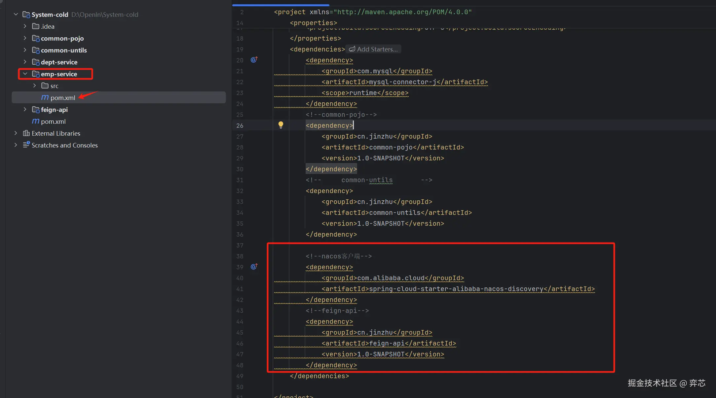The image size is (716, 398).
Task: Expand the common-untils module
Action: [x=25, y=50]
